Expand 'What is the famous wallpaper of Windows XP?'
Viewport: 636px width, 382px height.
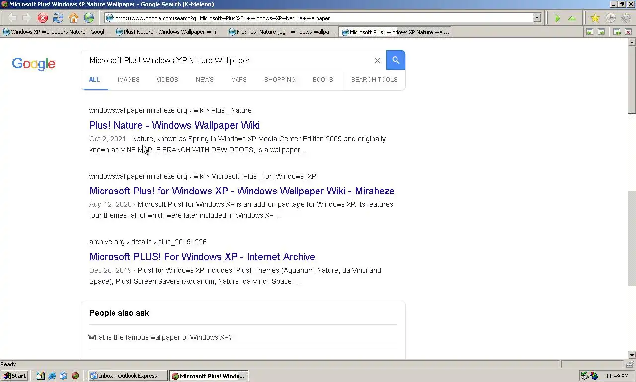click(243, 337)
